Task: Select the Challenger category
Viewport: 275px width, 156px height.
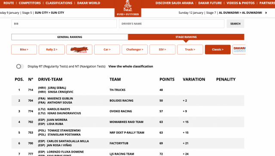Action: pos(134,49)
